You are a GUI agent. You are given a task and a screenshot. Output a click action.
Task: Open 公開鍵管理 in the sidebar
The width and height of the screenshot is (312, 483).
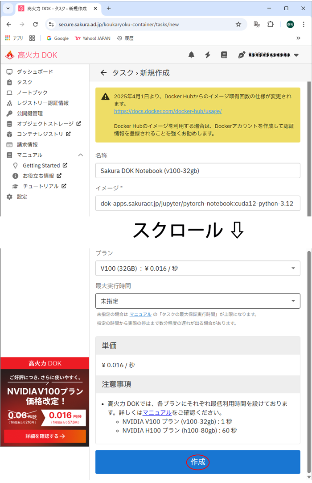click(30, 113)
